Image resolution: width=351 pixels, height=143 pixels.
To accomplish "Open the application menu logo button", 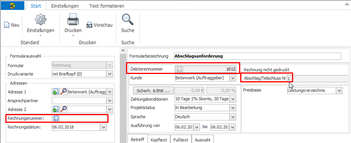I will 13,6.
